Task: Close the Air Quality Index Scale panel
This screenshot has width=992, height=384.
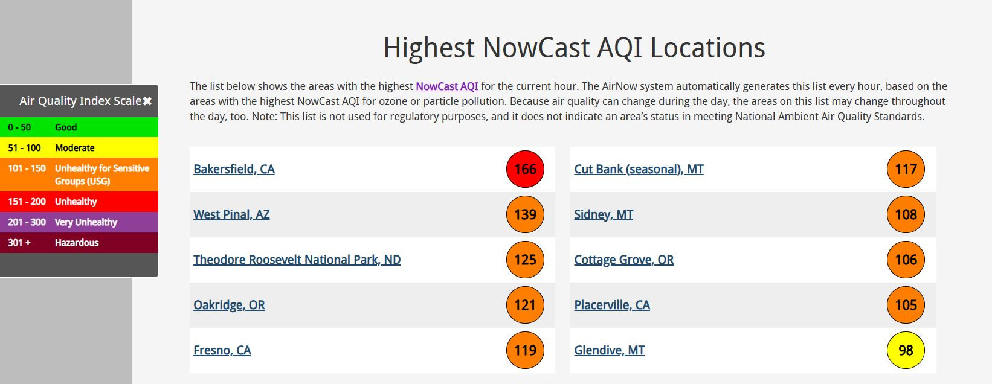Action: [147, 101]
